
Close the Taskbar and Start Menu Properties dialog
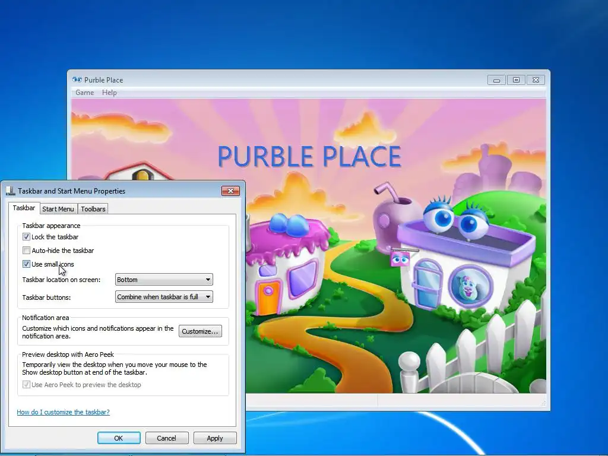(x=231, y=191)
